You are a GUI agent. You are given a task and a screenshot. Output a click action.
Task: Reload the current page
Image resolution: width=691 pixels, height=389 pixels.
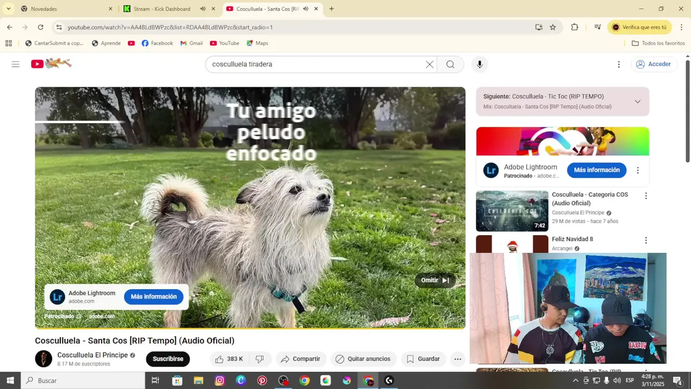tap(40, 27)
